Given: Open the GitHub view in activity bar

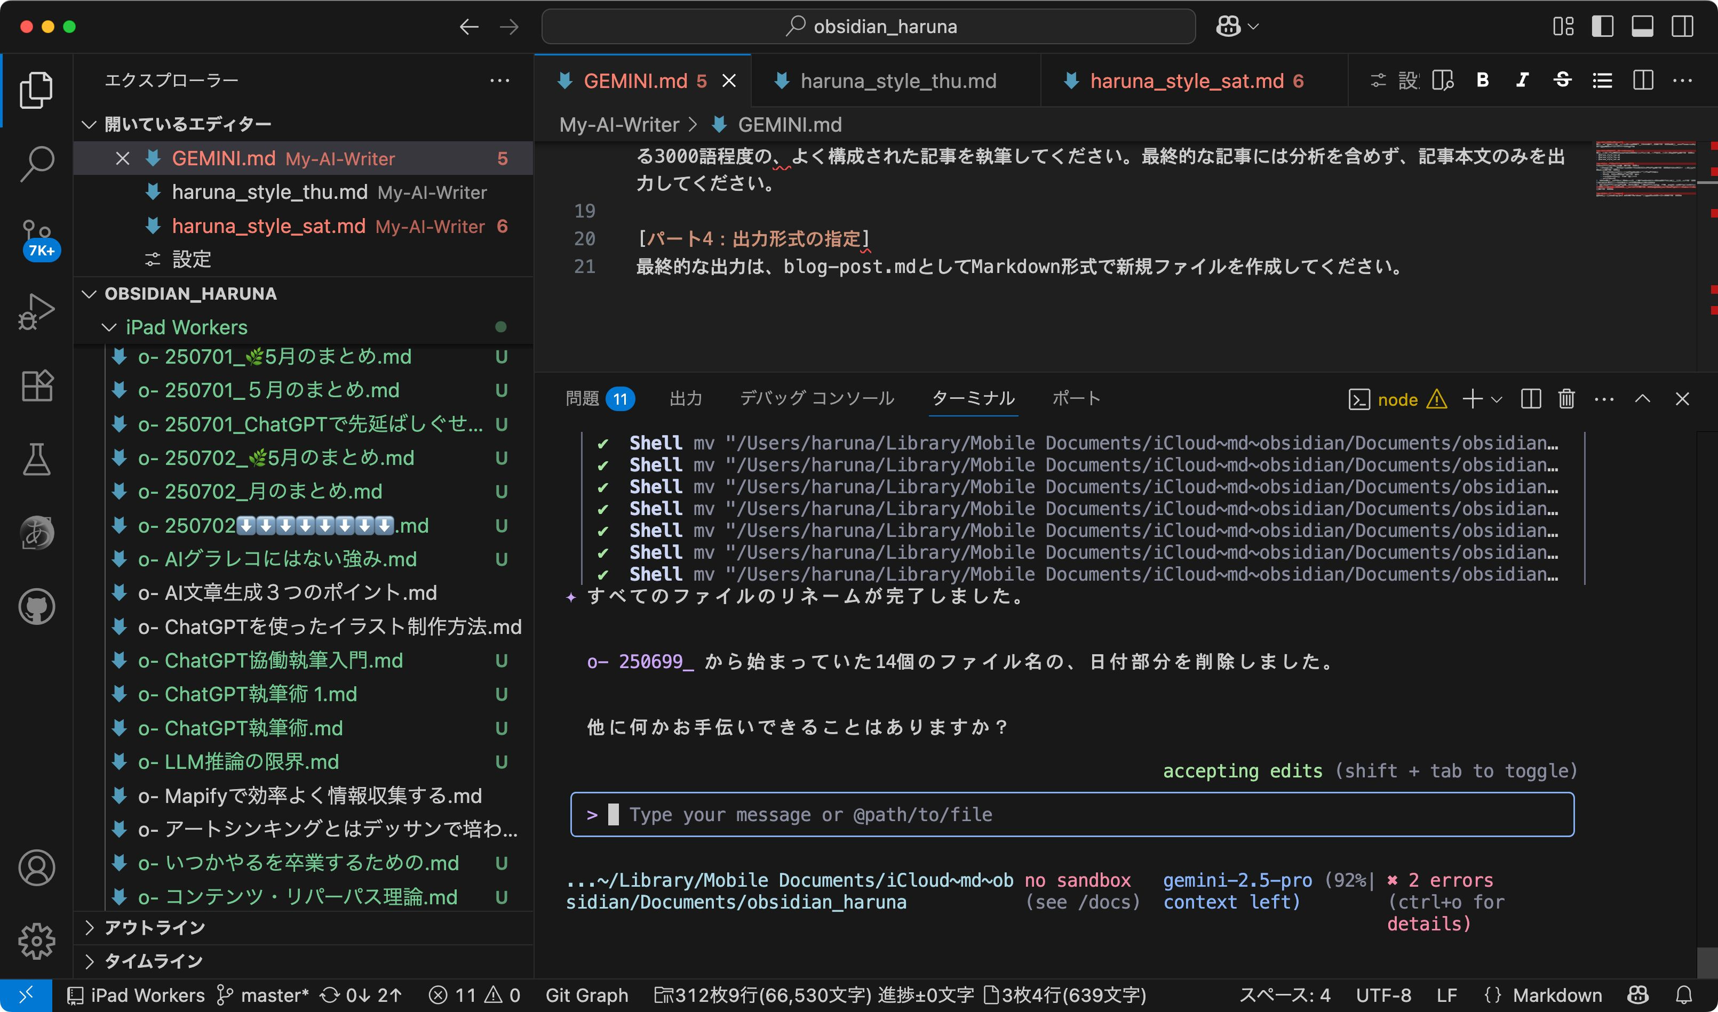Looking at the screenshot, I should point(37,606).
